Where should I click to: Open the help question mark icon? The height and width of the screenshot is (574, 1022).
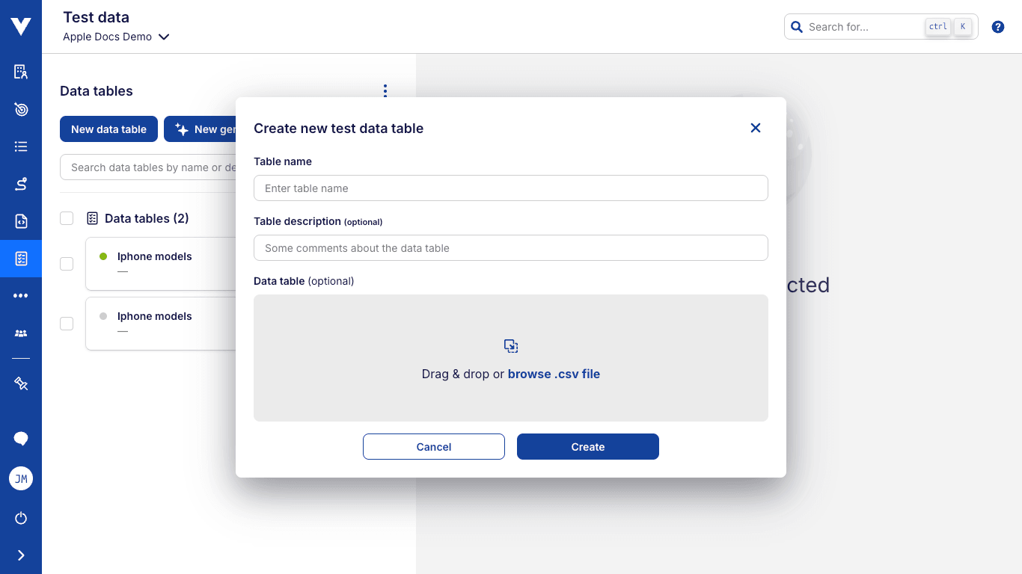point(997,26)
